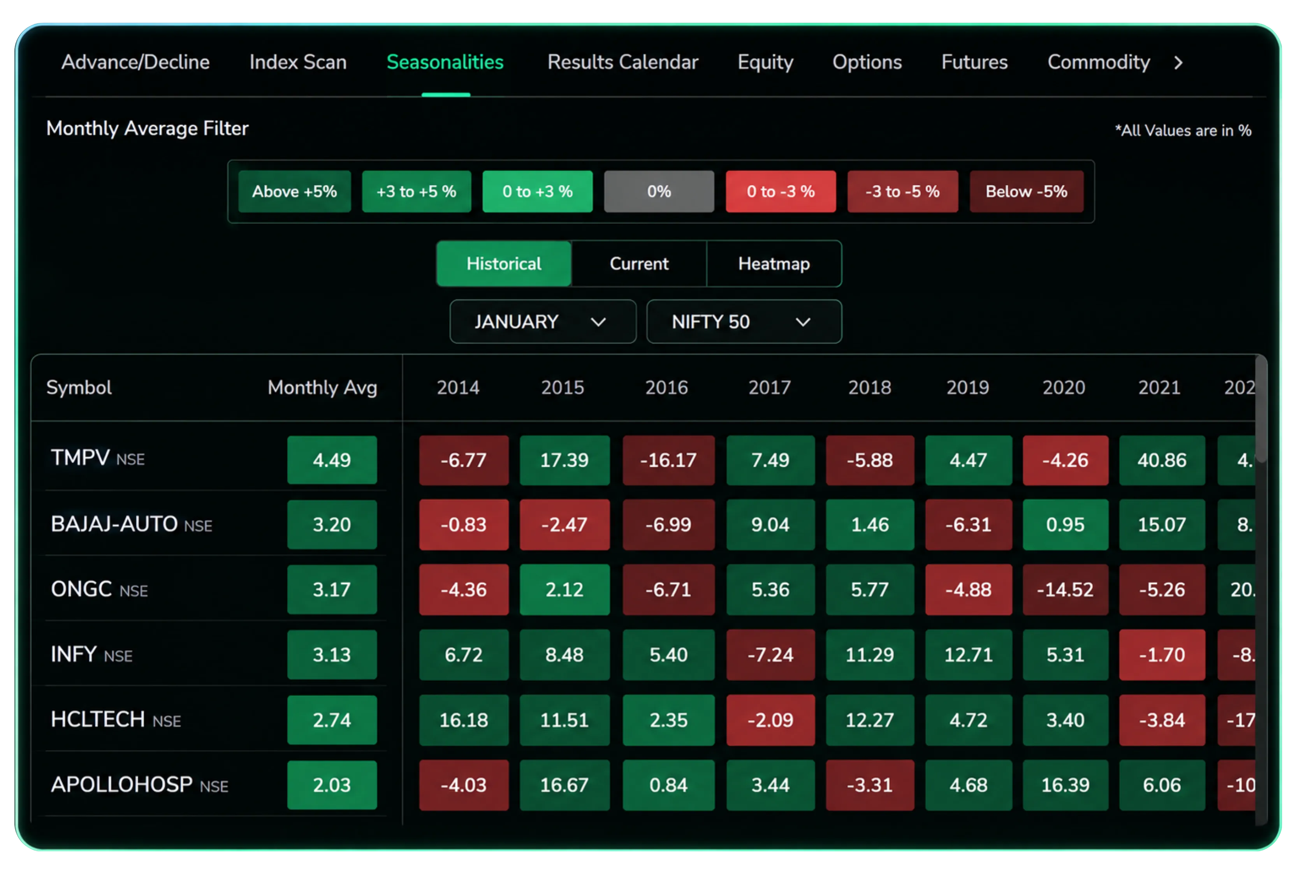This screenshot has height=871, width=1296.
Task: Switch to the Index Scan tab
Action: (x=298, y=62)
